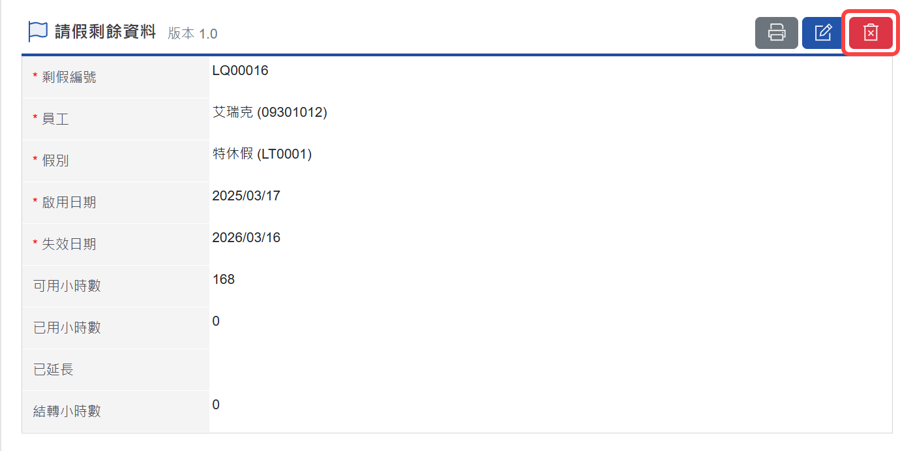Click the 結轉小時數 field label

[67, 411]
